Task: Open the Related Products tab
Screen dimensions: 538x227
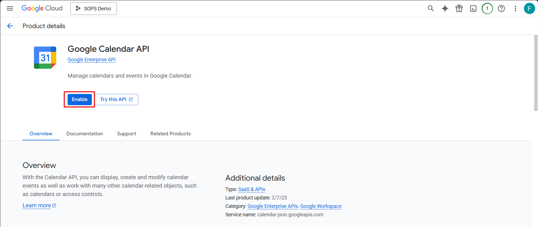Action: pos(170,134)
